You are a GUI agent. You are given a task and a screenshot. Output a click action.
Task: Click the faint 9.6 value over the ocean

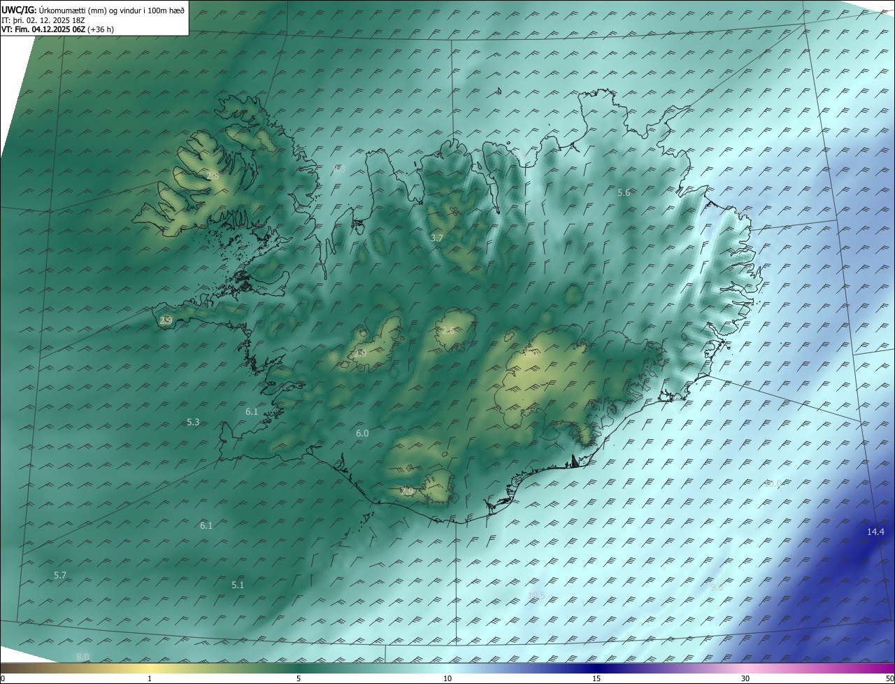pyautogui.click(x=717, y=587)
